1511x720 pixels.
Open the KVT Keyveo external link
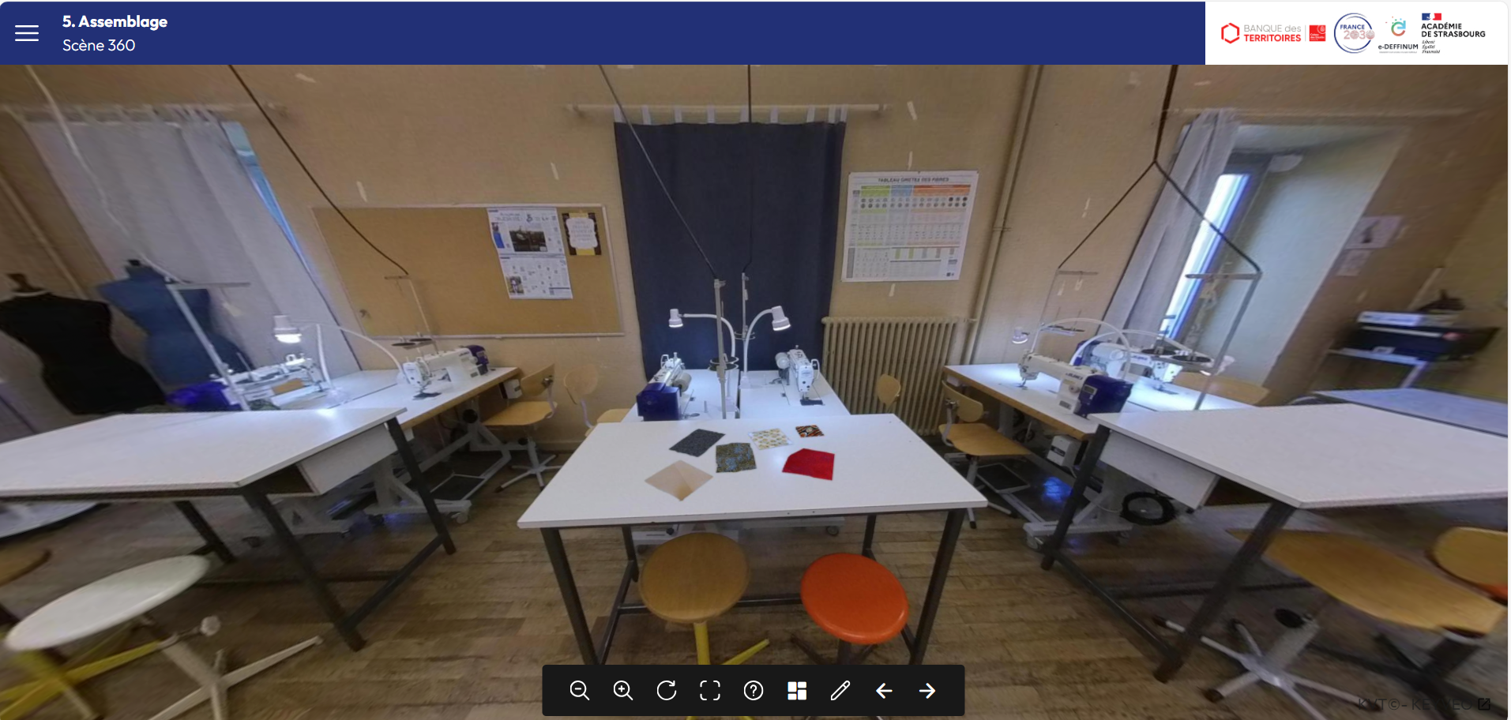[x=1423, y=703]
